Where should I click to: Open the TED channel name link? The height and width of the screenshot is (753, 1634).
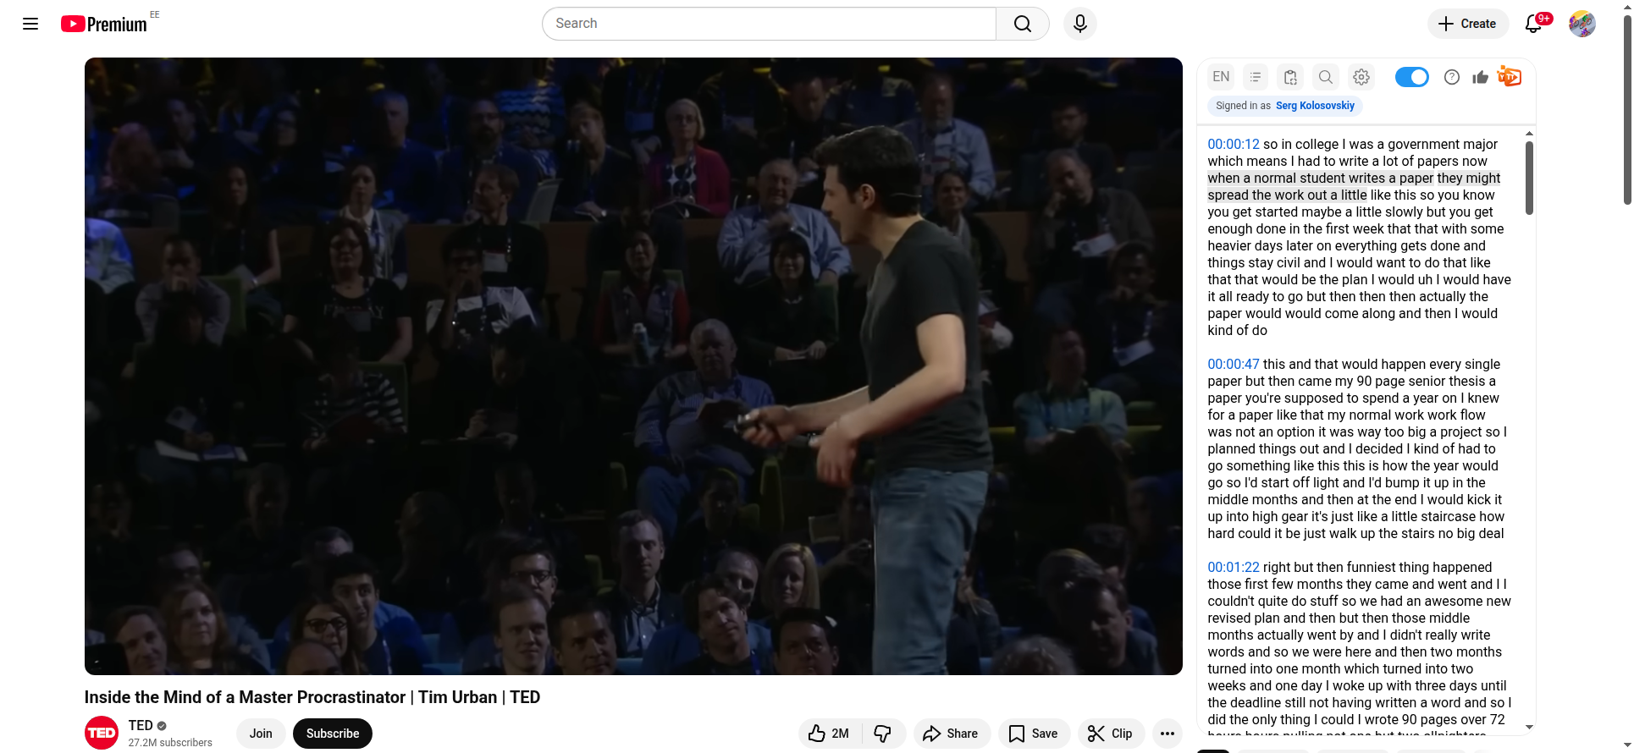coord(141,725)
